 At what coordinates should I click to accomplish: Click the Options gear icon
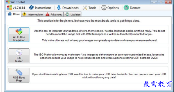point(104,8)
